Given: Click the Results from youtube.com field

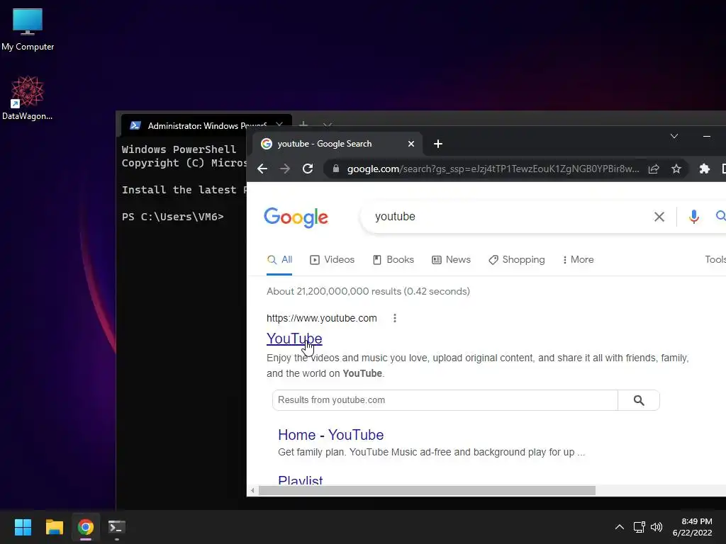Looking at the screenshot, I should [445, 400].
